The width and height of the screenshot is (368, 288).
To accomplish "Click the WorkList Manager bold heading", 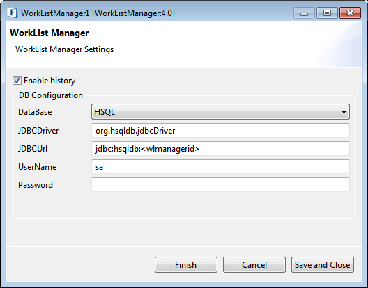I will click(x=49, y=33).
